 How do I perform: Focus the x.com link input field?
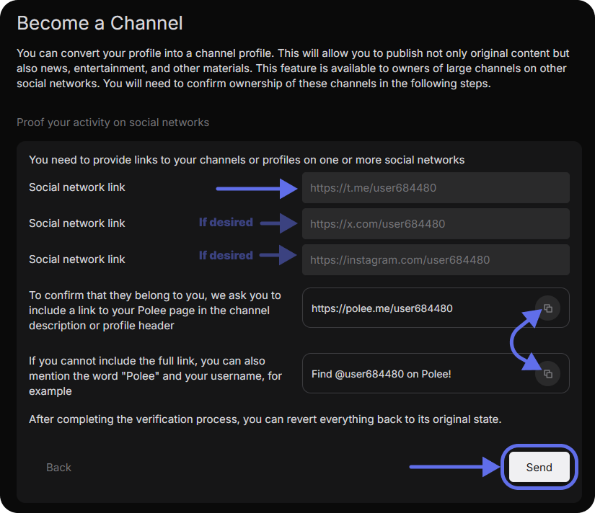pyautogui.click(x=436, y=223)
